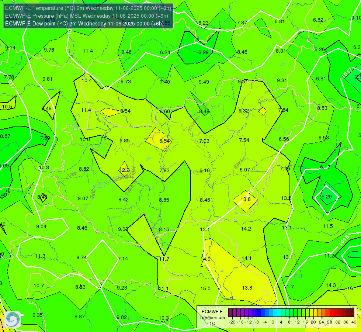Click the 6.24 dew point value
The width and height of the screenshot is (361, 332).
coord(165,52)
